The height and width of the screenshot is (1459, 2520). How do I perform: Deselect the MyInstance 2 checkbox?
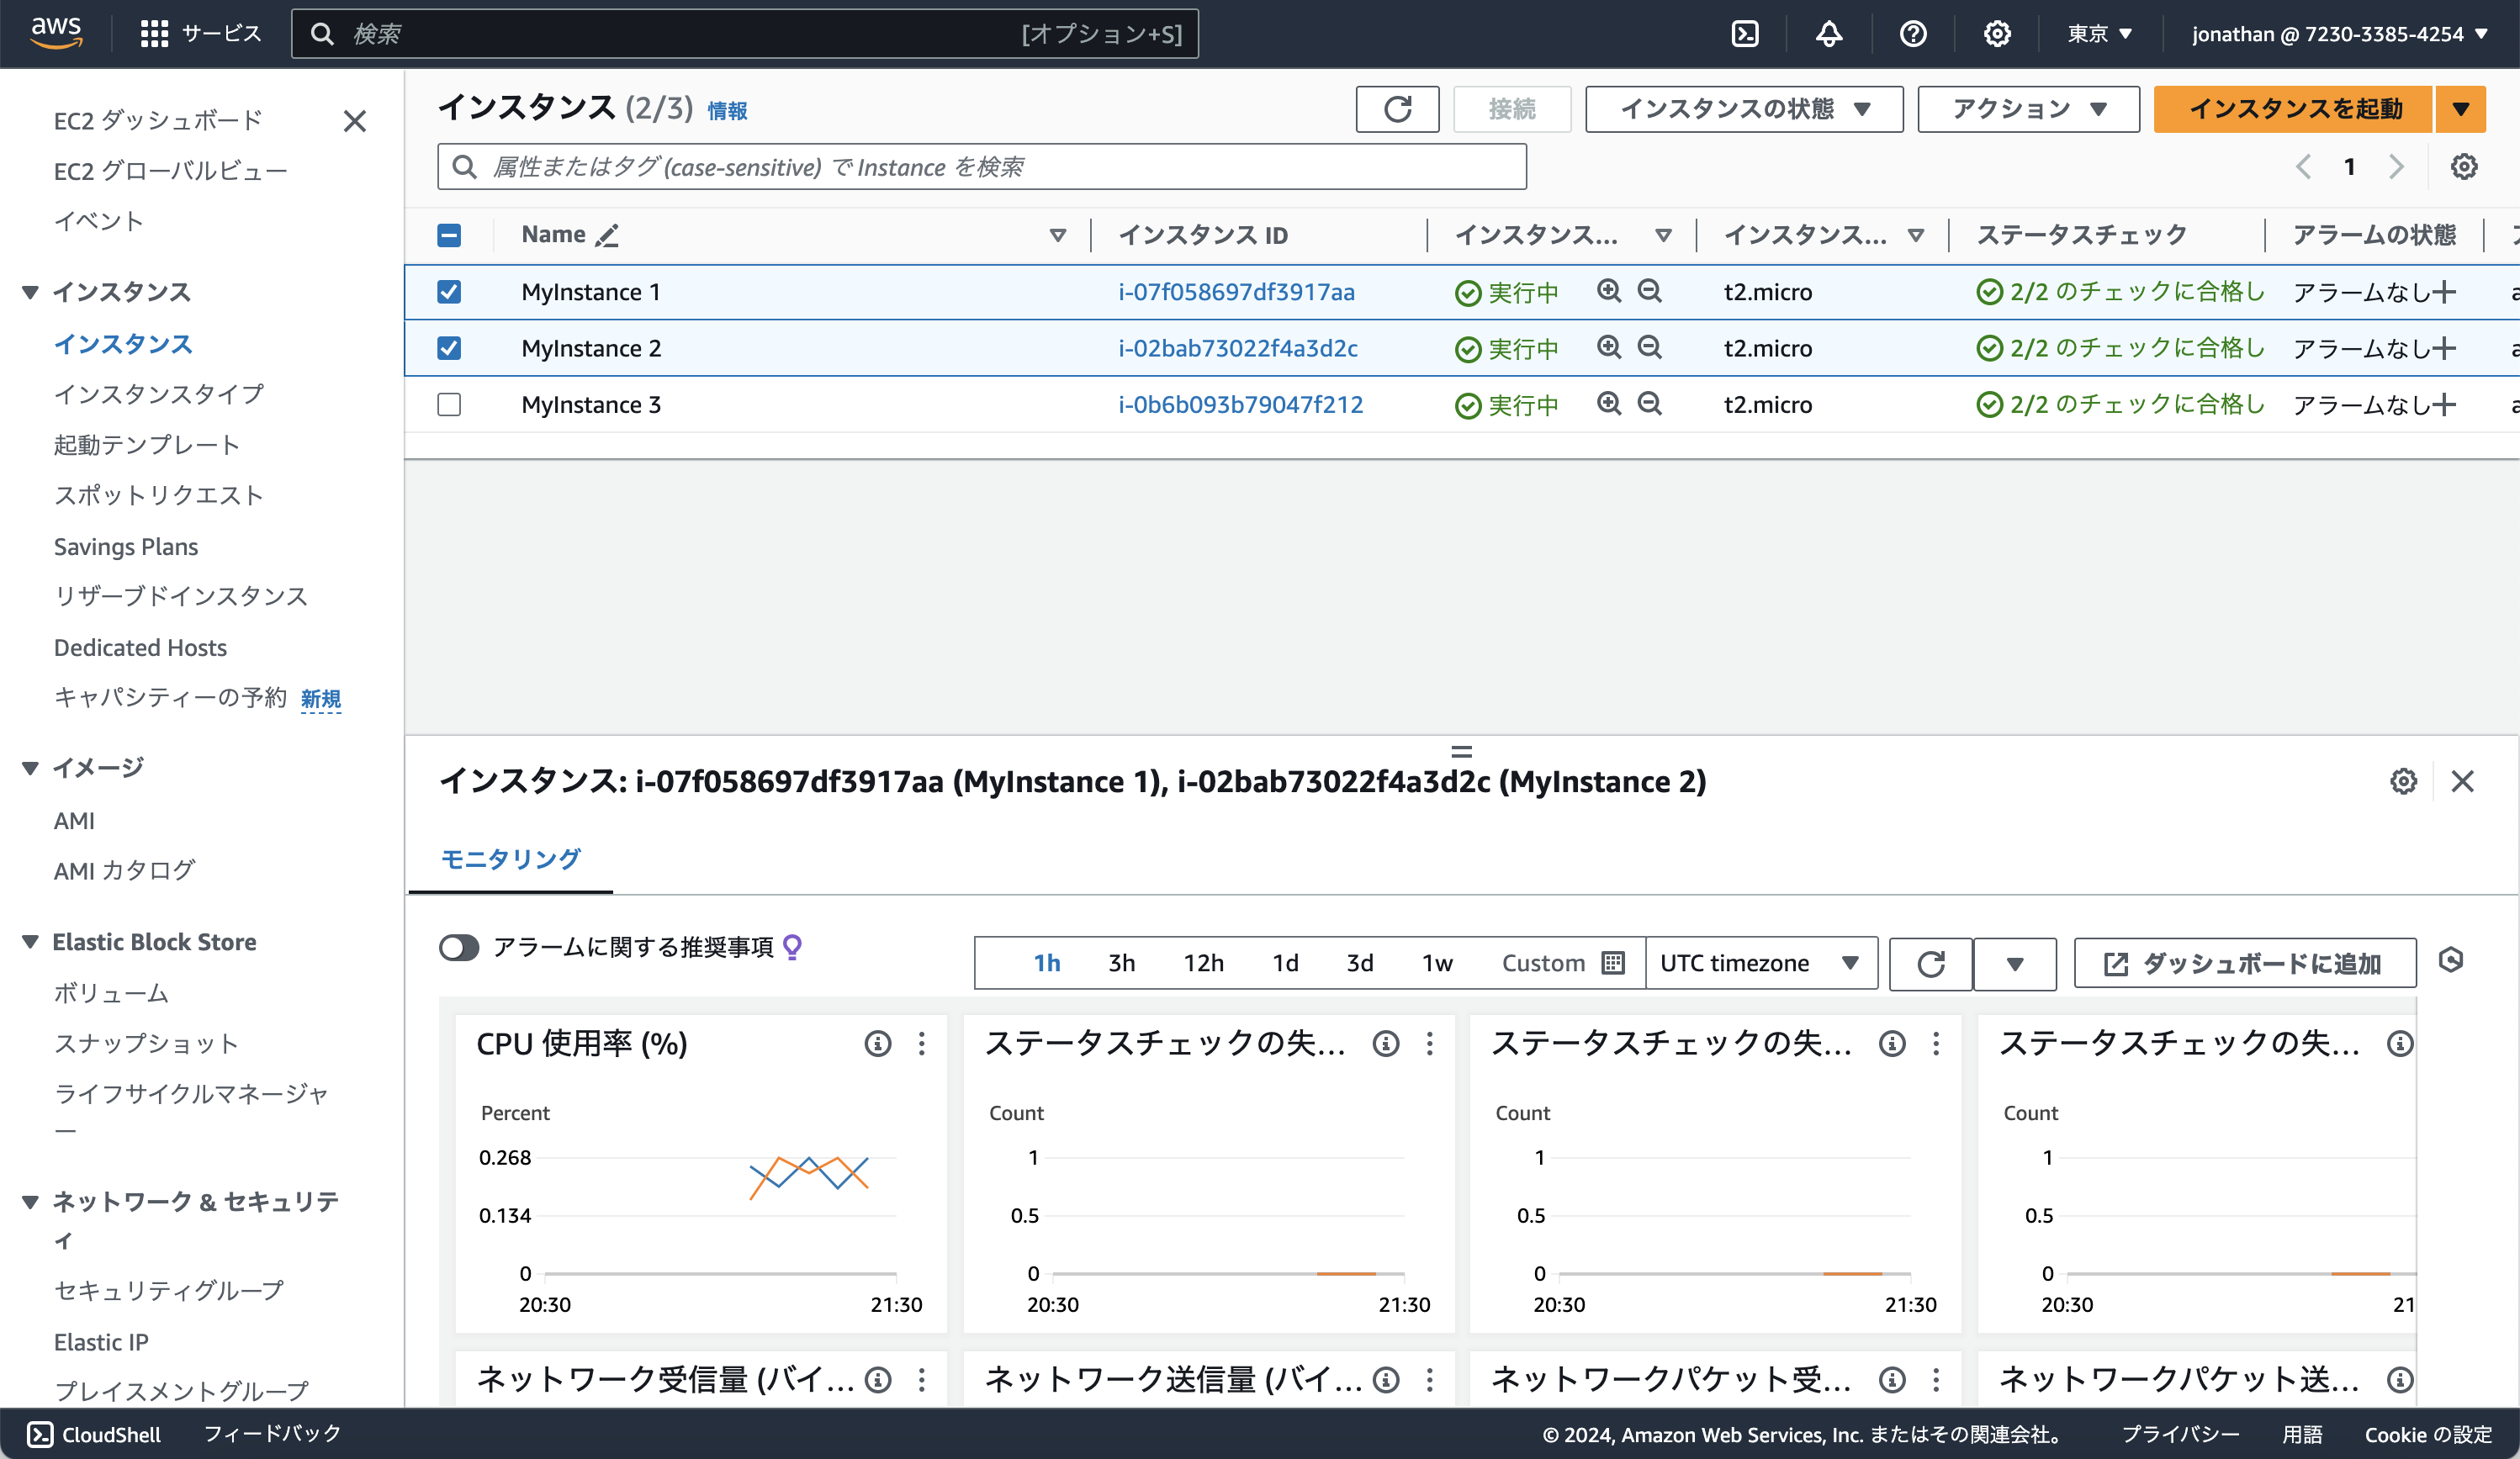click(449, 348)
